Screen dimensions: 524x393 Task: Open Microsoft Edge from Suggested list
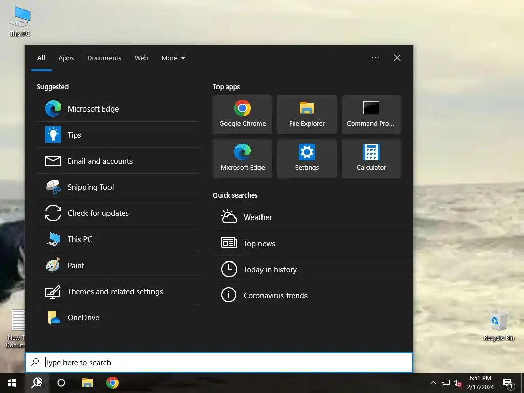coord(119,108)
